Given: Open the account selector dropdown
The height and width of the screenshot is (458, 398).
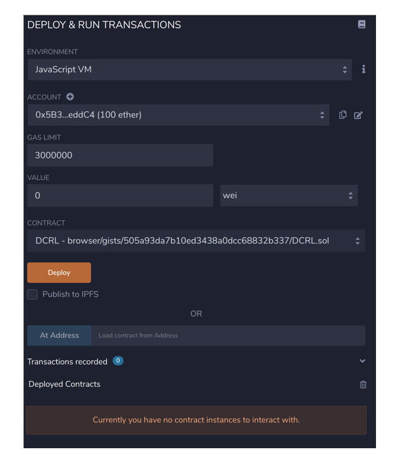Looking at the screenshot, I should [178, 115].
